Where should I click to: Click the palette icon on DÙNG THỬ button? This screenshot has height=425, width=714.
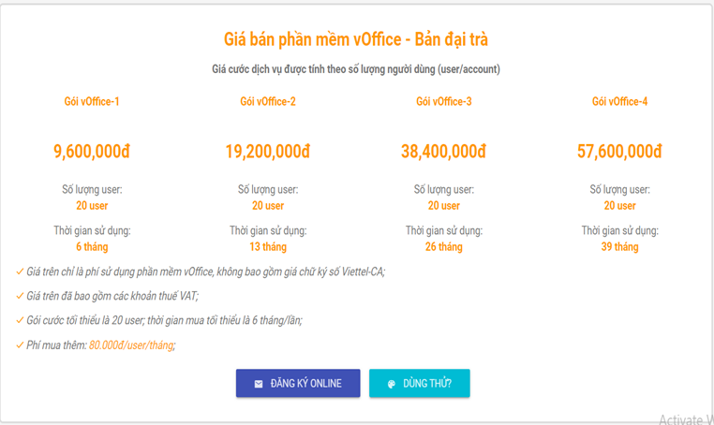[x=391, y=384]
